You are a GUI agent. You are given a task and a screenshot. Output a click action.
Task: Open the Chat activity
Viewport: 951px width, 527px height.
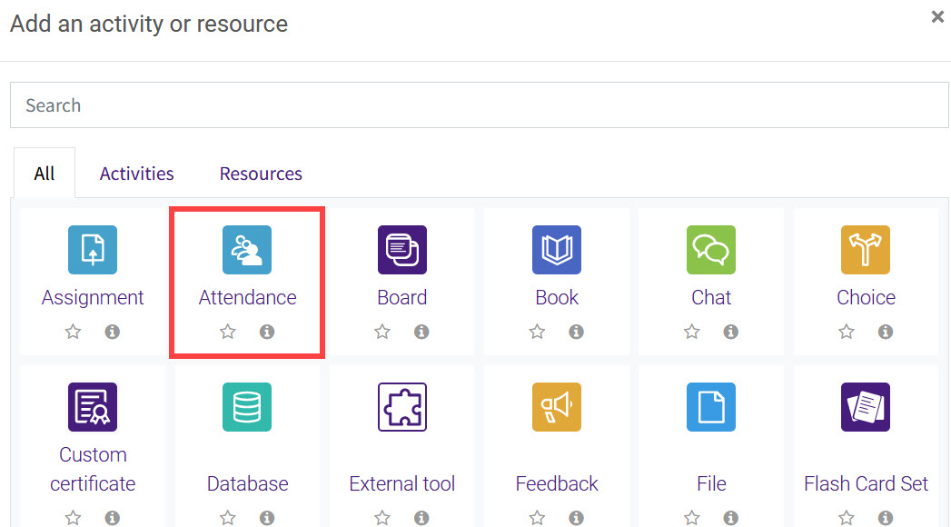click(x=711, y=250)
